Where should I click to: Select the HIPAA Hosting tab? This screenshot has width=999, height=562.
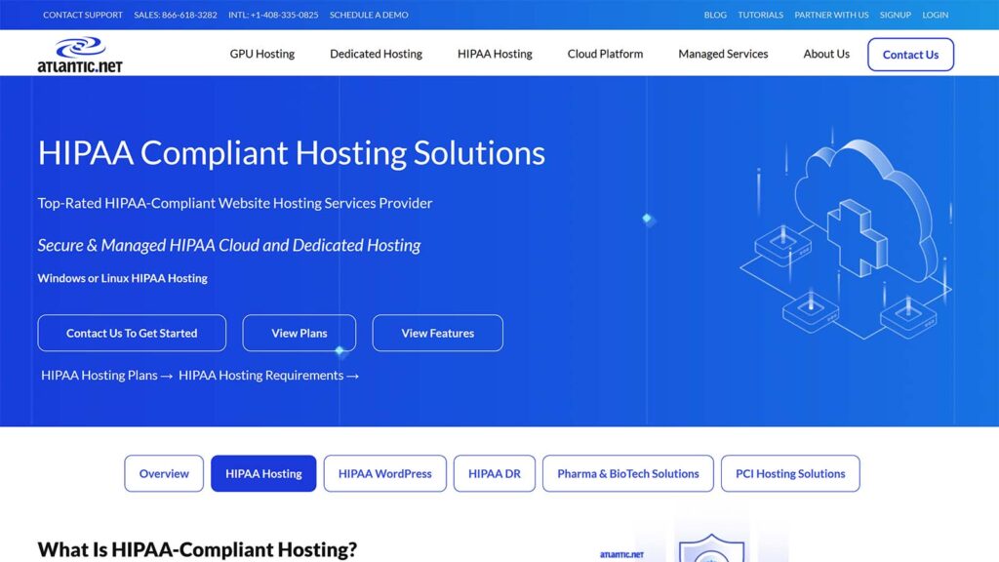point(263,473)
